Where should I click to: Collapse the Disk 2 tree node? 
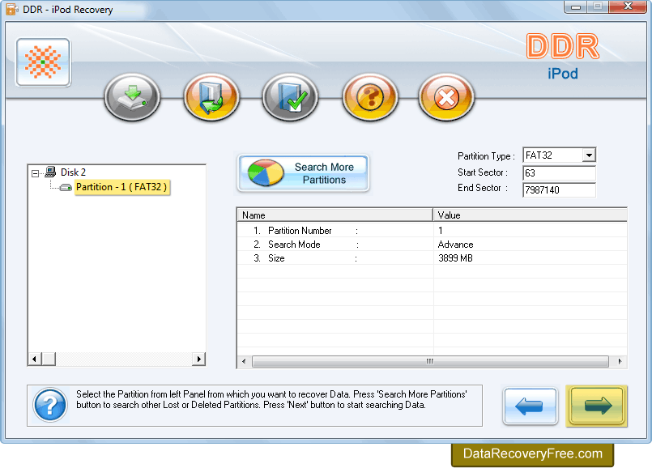pos(36,173)
